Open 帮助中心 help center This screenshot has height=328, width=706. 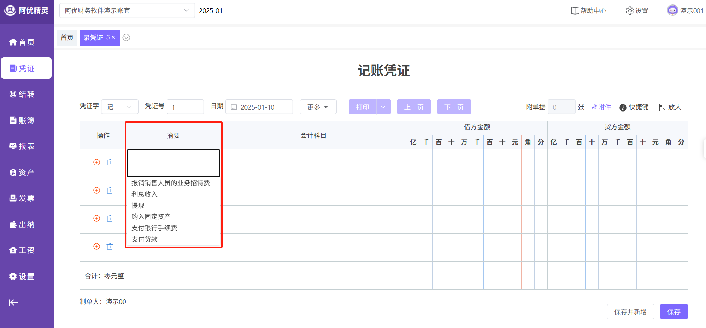[x=588, y=11]
